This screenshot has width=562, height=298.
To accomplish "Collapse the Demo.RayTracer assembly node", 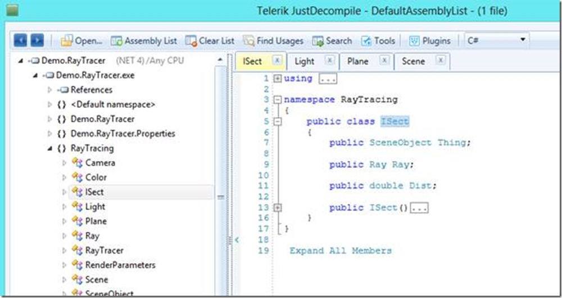I will [21, 61].
